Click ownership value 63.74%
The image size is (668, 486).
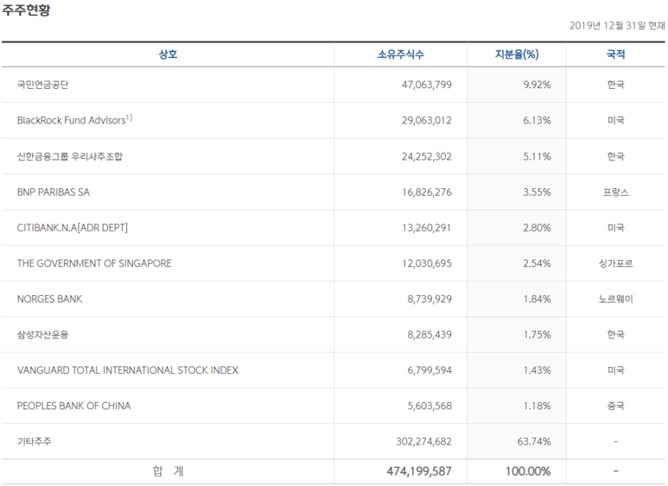pos(534,442)
